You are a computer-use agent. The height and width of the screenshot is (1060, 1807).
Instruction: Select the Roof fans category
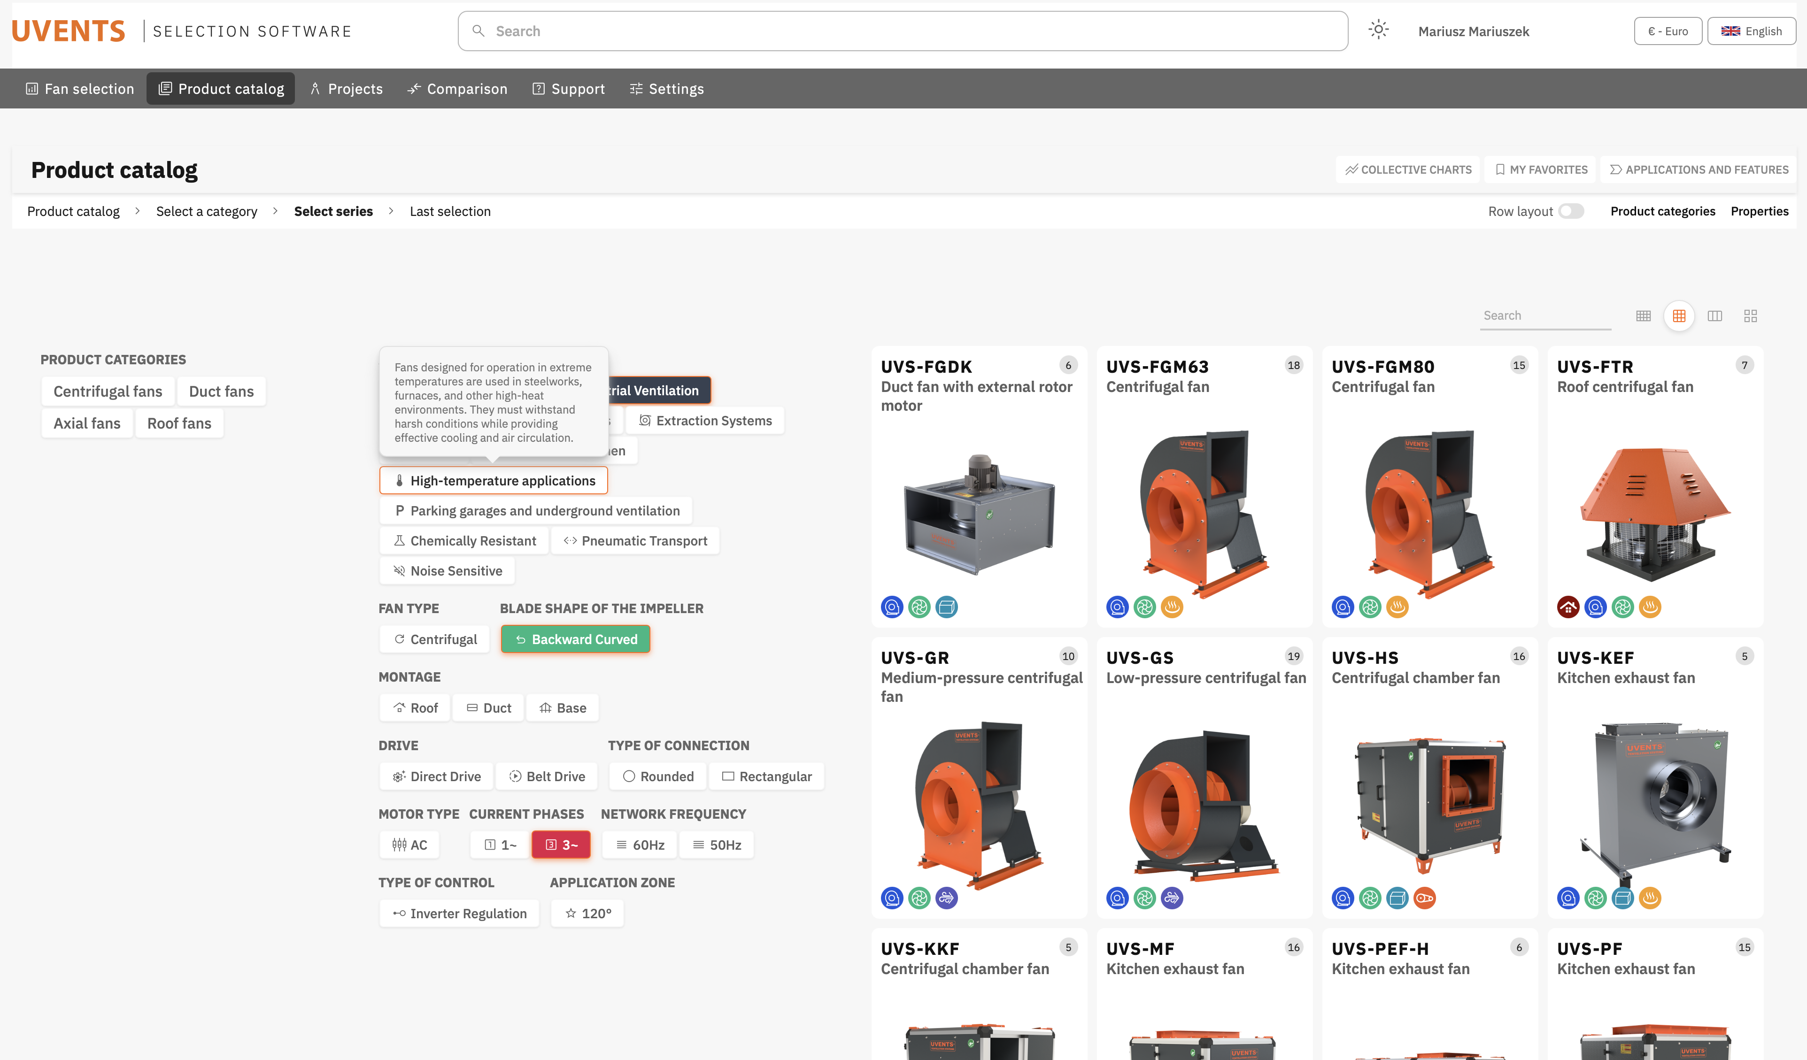click(x=179, y=423)
